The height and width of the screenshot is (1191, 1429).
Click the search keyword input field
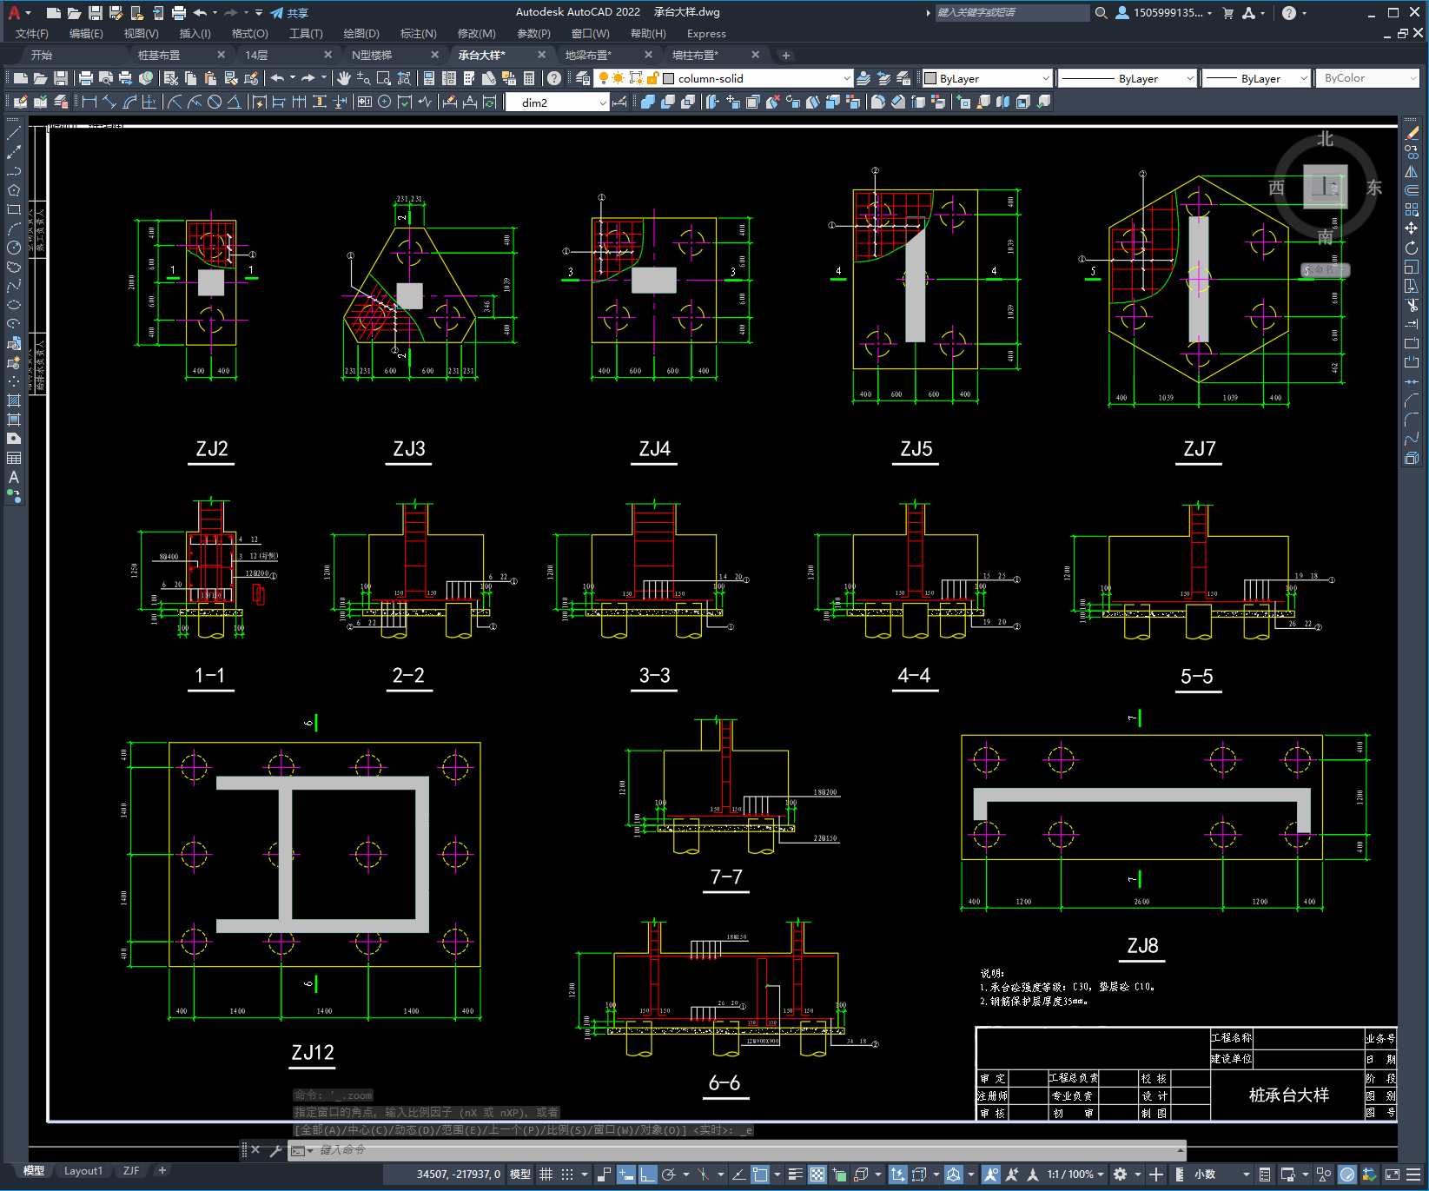(x=1011, y=13)
